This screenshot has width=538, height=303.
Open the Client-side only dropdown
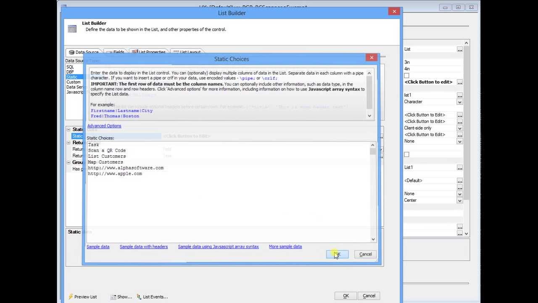click(460, 128)
